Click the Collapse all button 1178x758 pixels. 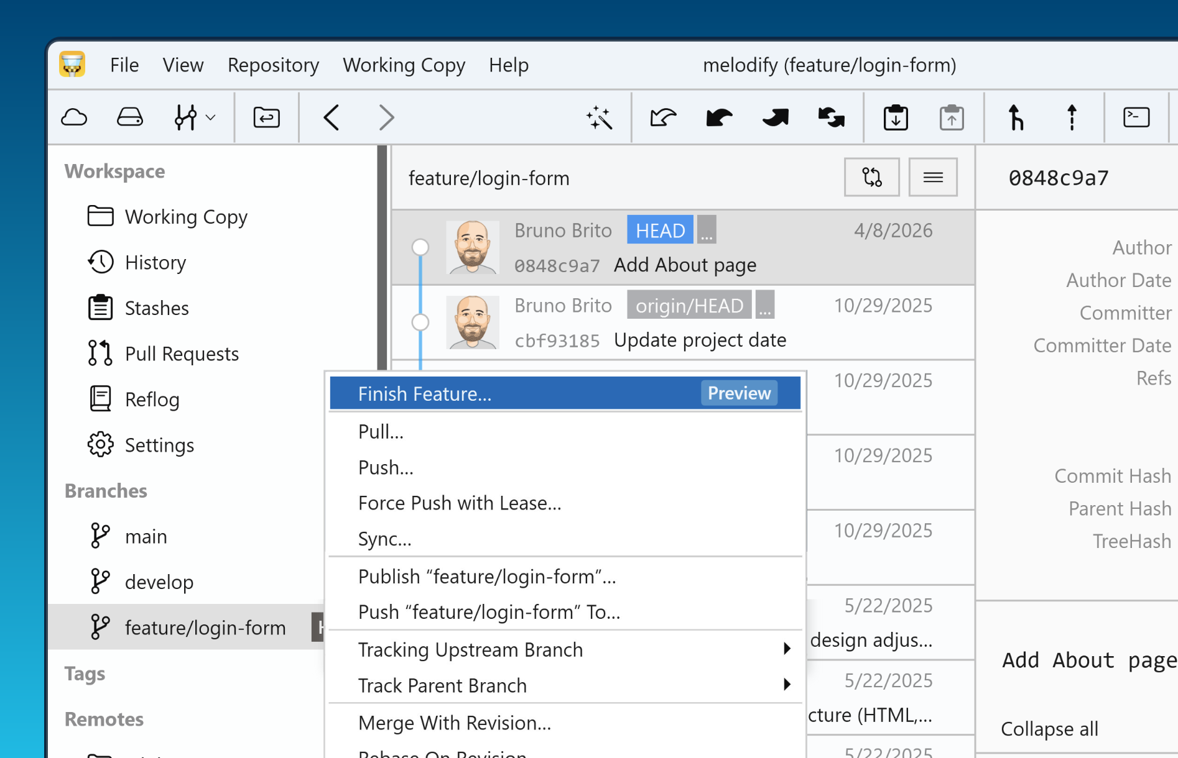pos(1049,729)
